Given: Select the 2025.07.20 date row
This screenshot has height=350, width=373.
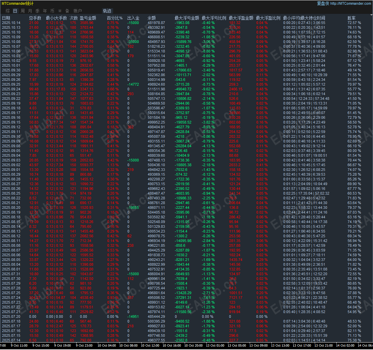Looking at the screenshot, I should pos(11,316).
